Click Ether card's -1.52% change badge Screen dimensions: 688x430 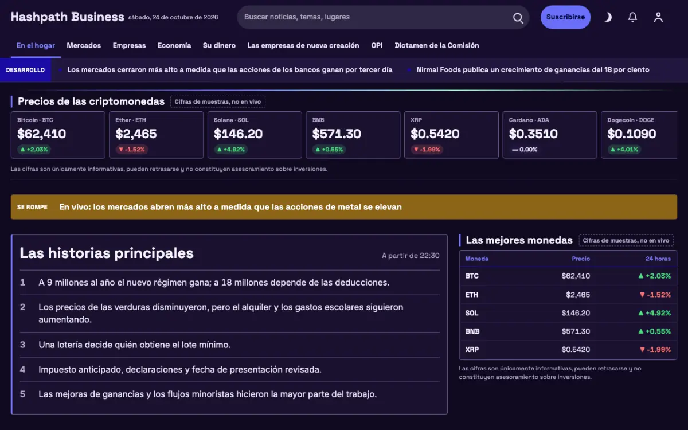coord(132,150)
